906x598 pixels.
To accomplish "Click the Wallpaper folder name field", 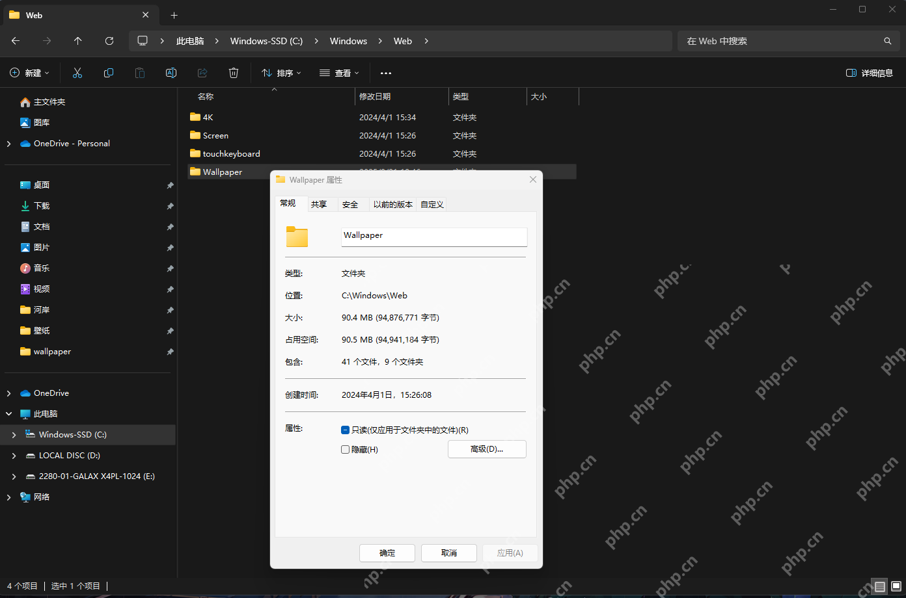I will 434,237.
